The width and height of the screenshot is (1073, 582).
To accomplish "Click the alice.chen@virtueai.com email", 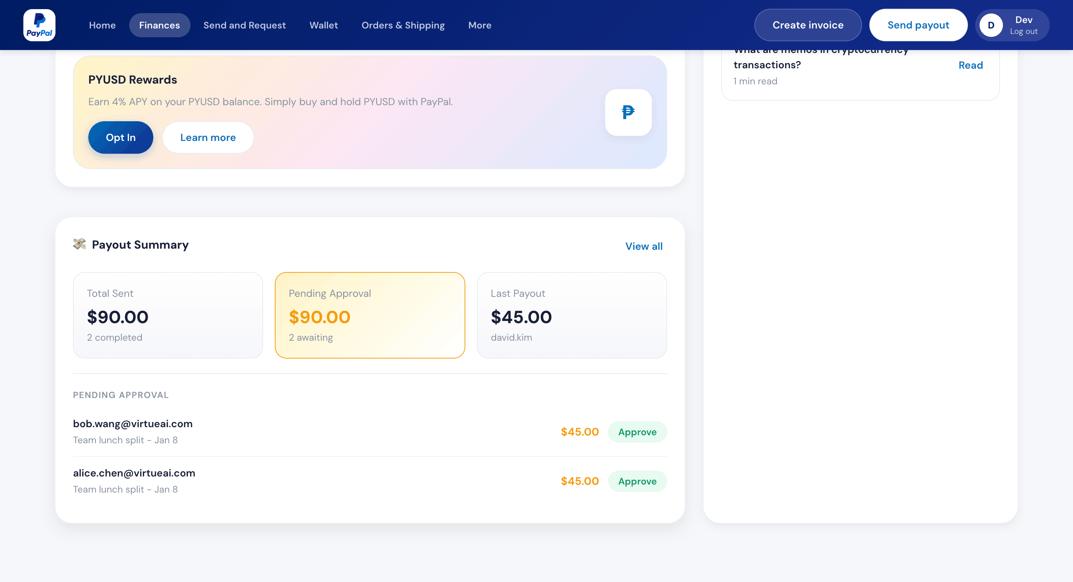I will [x=134, y=473].
